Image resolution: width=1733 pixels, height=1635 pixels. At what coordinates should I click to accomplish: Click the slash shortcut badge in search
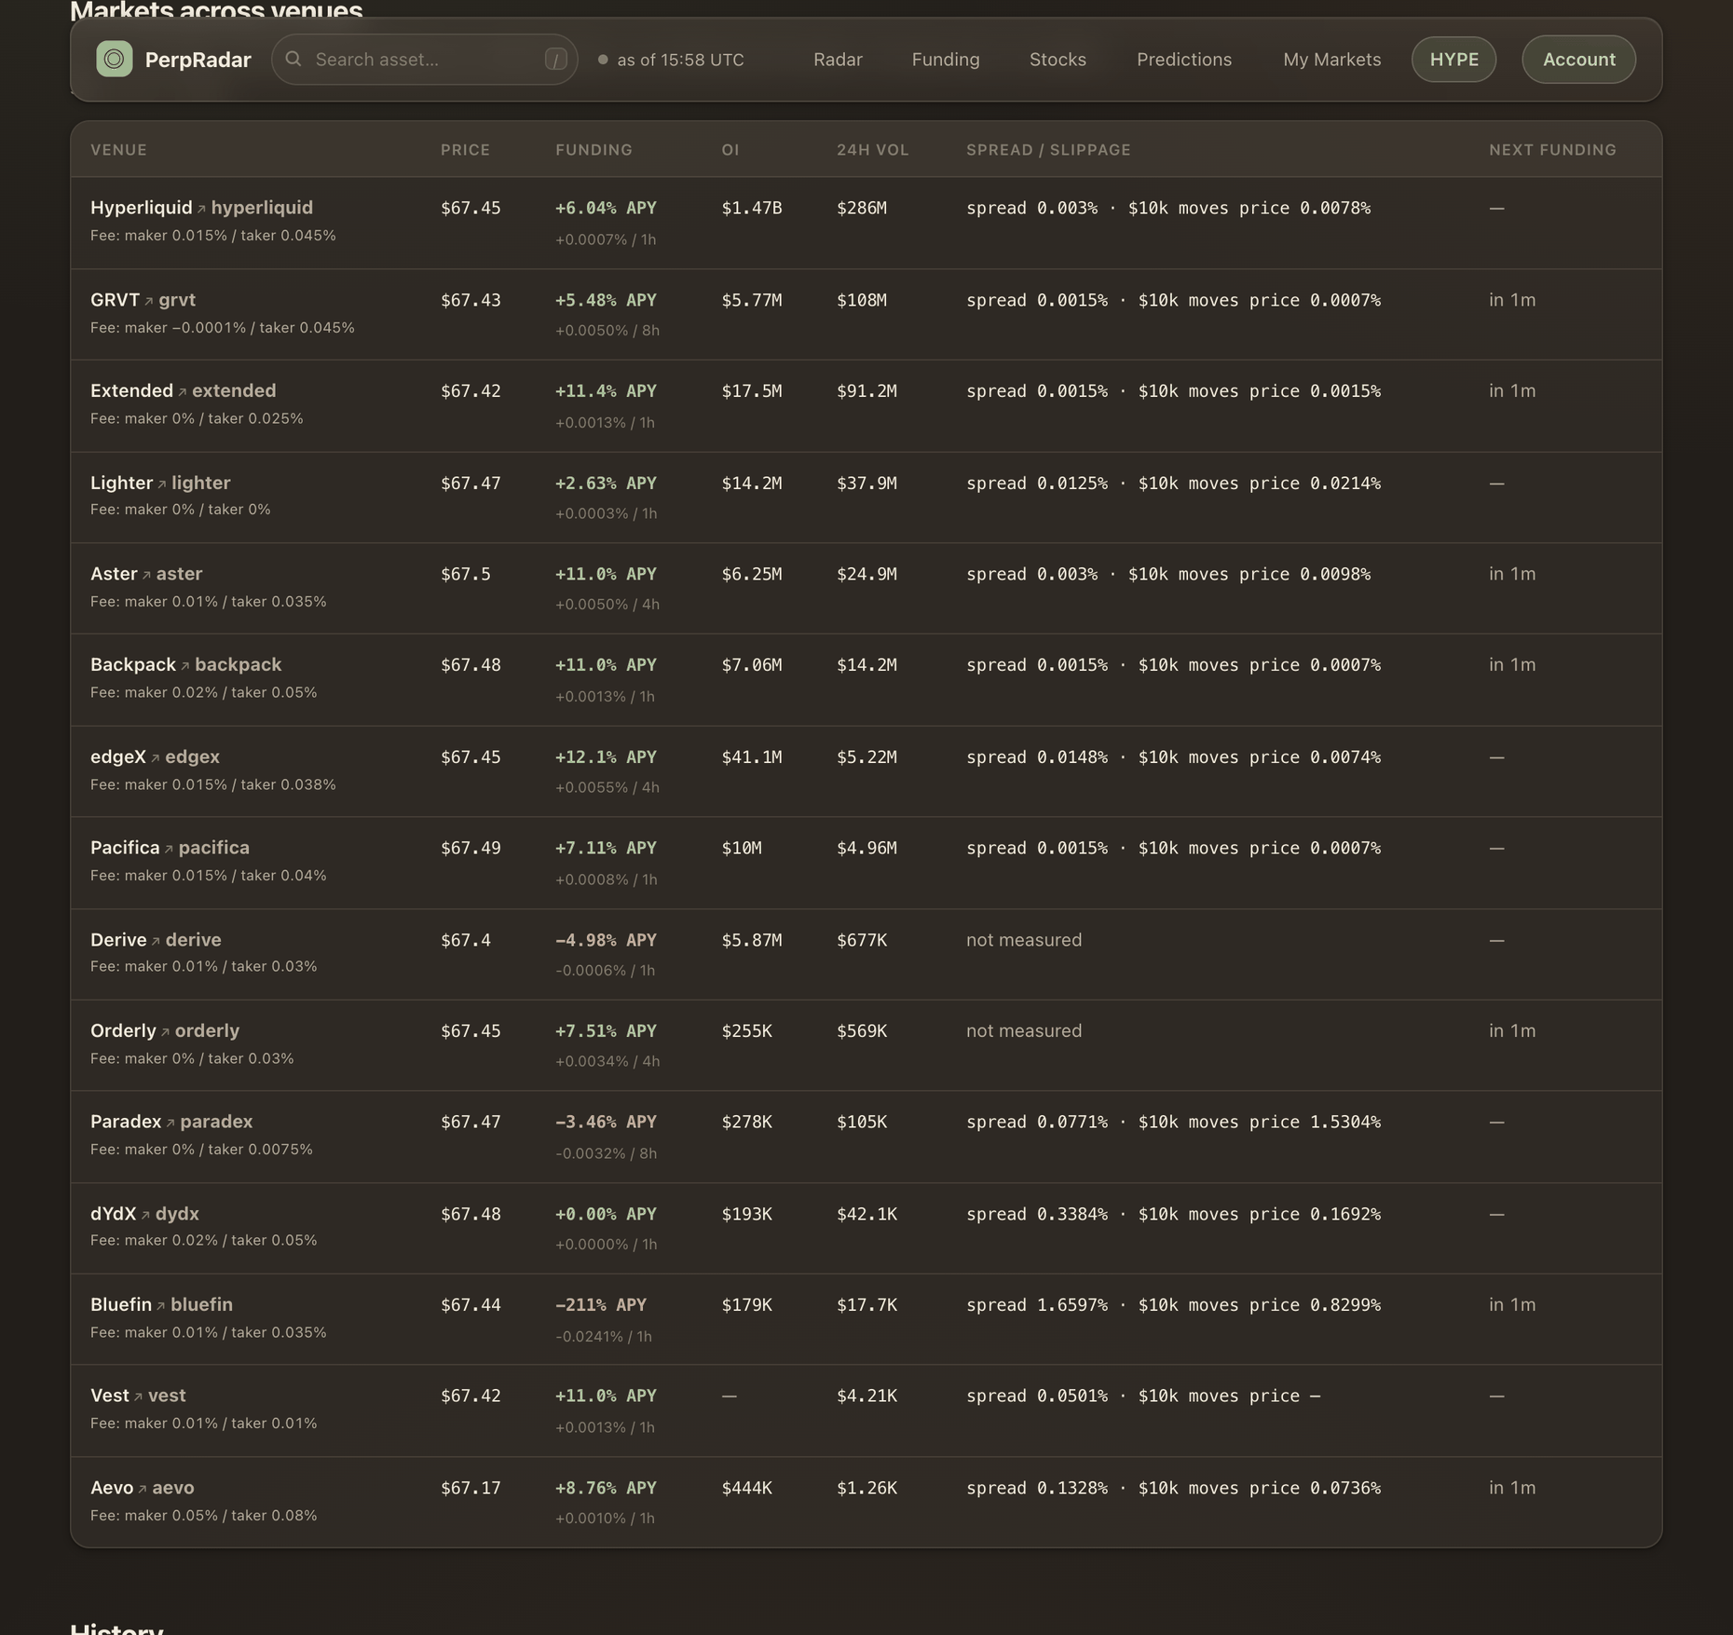(x=555, y=60)
